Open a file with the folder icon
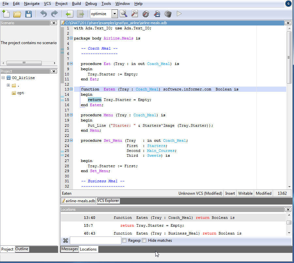The height and width of the screenshot is (263, 294). tap(17, 14)
